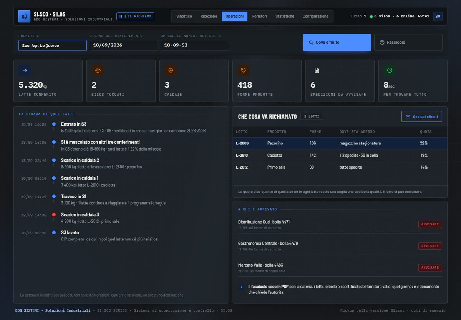Click Avvisa i clienti button

422,116
